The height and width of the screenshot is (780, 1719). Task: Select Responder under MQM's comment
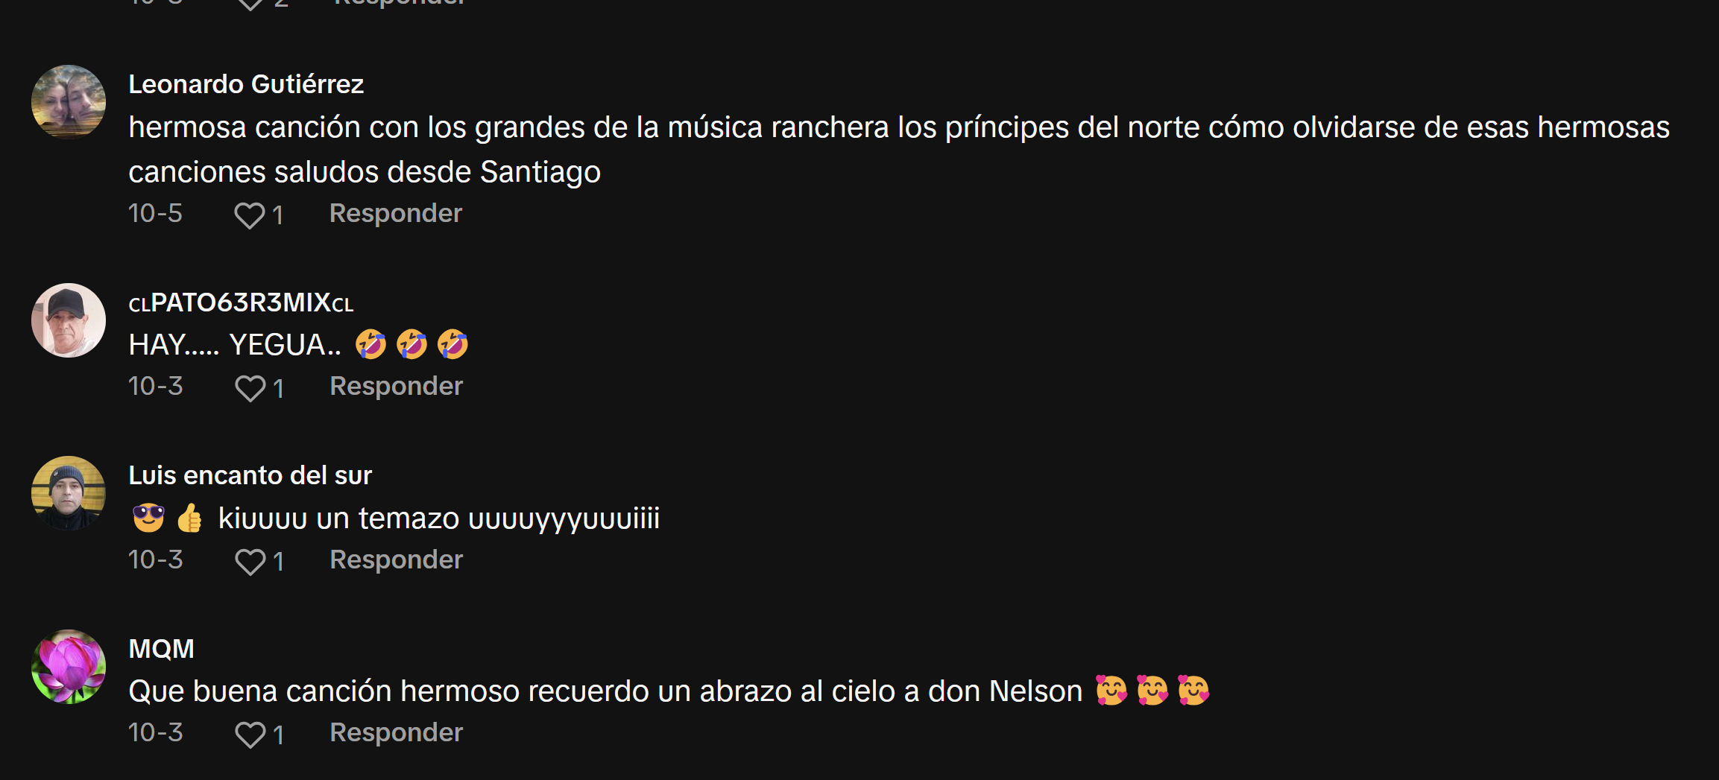(x=396, y=732)
